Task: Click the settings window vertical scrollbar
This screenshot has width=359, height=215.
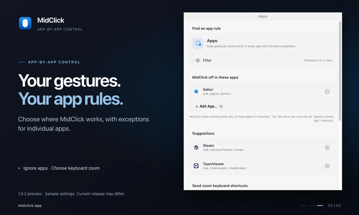Action: pyautogui.click(x=340, y=71)
